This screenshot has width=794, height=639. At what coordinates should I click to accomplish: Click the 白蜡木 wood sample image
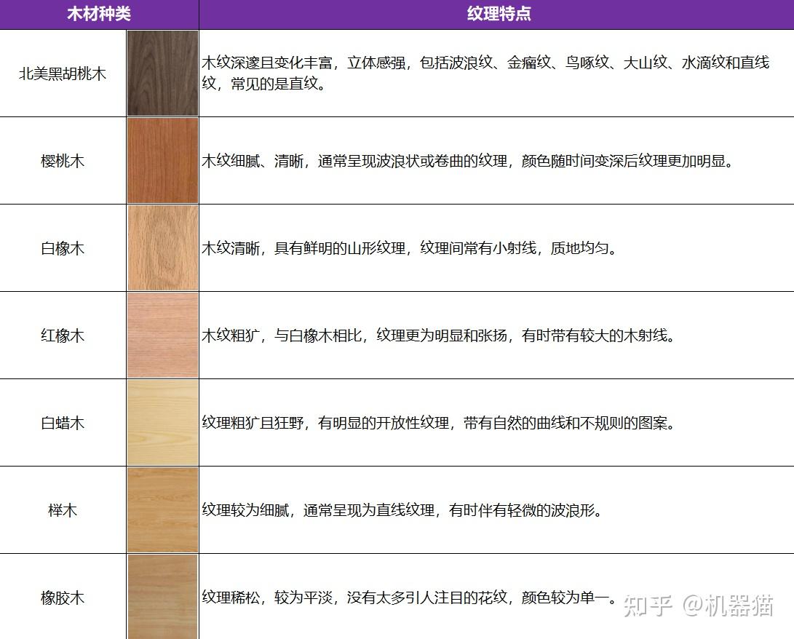coord(162,422)
